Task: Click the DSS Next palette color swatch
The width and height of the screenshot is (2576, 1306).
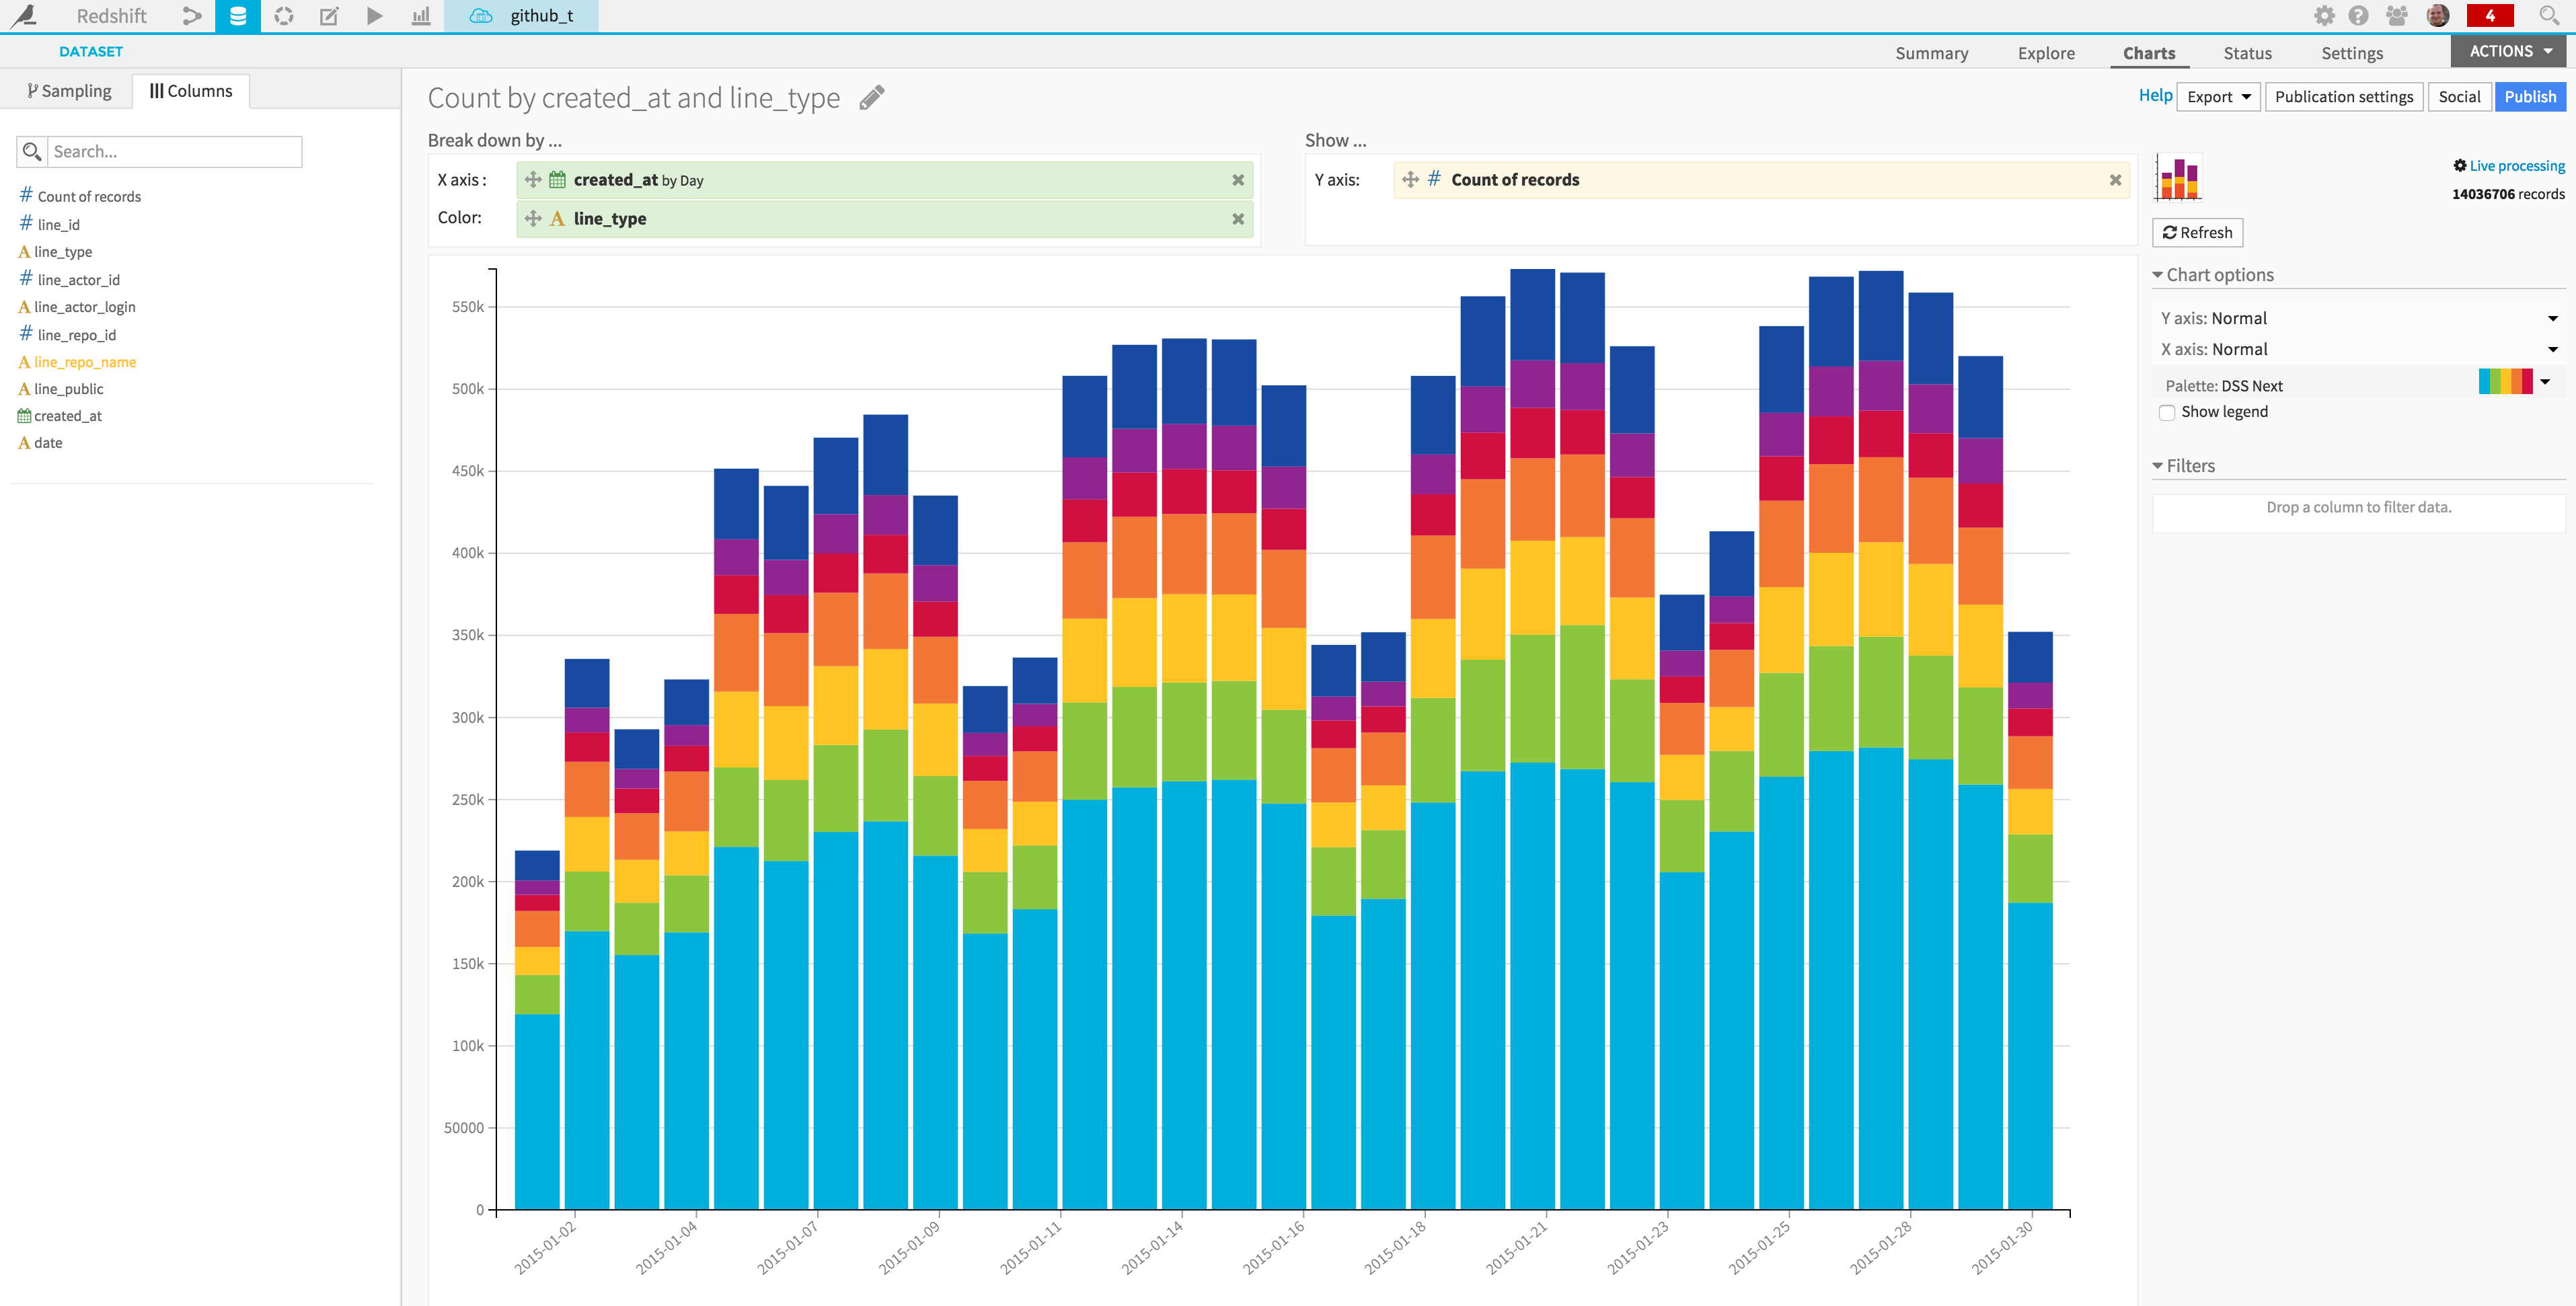Action: tap(2503, 385)
